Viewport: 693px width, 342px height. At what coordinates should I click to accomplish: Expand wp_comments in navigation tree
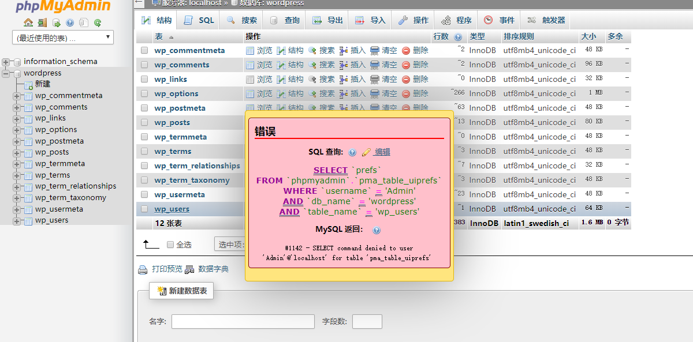click(17, 107)
